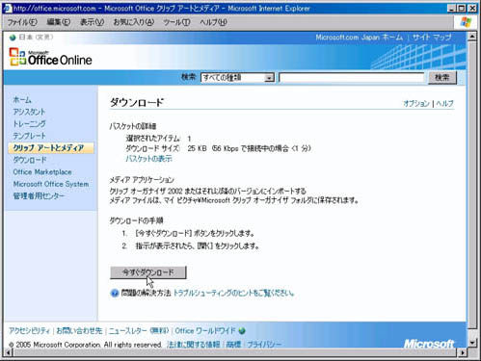
Task: Open the ツール menu
Action: 176,22
